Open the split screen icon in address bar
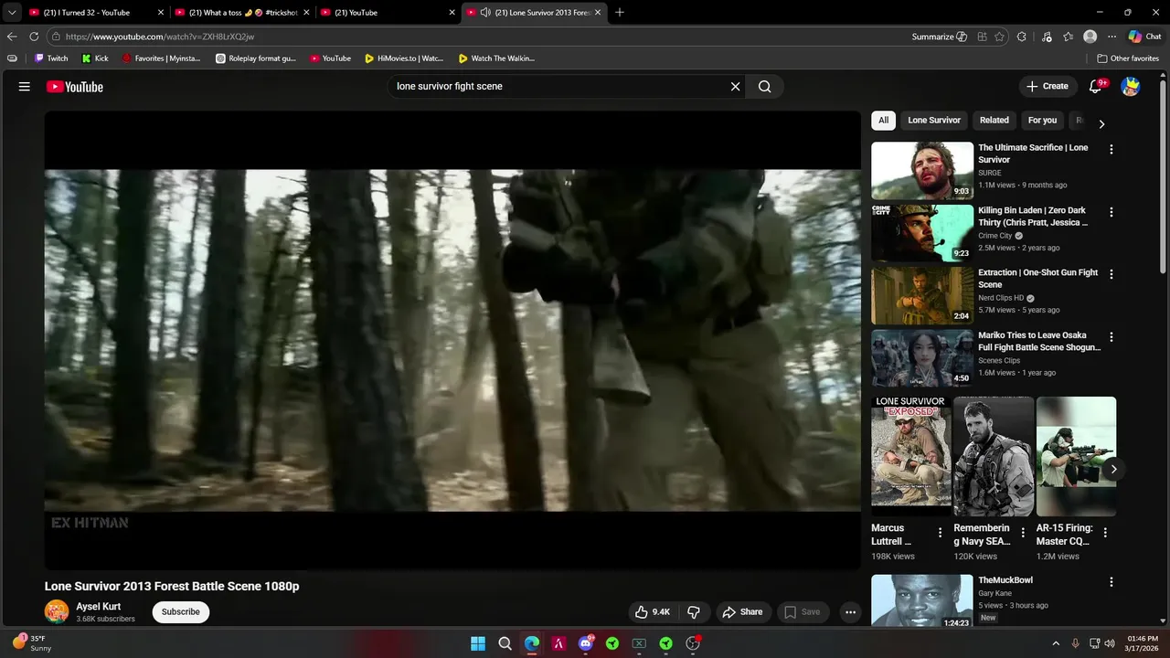Image resolution: width=1170 pixels, height=658 pixels. click(x=982, y=37)
